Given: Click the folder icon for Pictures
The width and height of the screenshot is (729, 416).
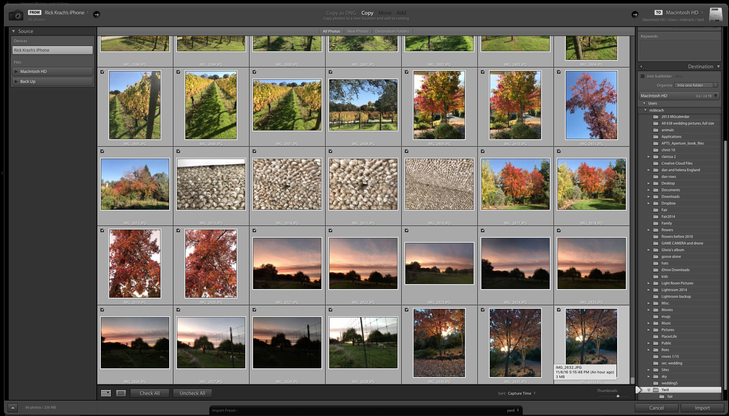Looking at the screenshot, I should (656, 330).
